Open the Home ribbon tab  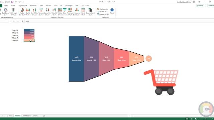6,6
